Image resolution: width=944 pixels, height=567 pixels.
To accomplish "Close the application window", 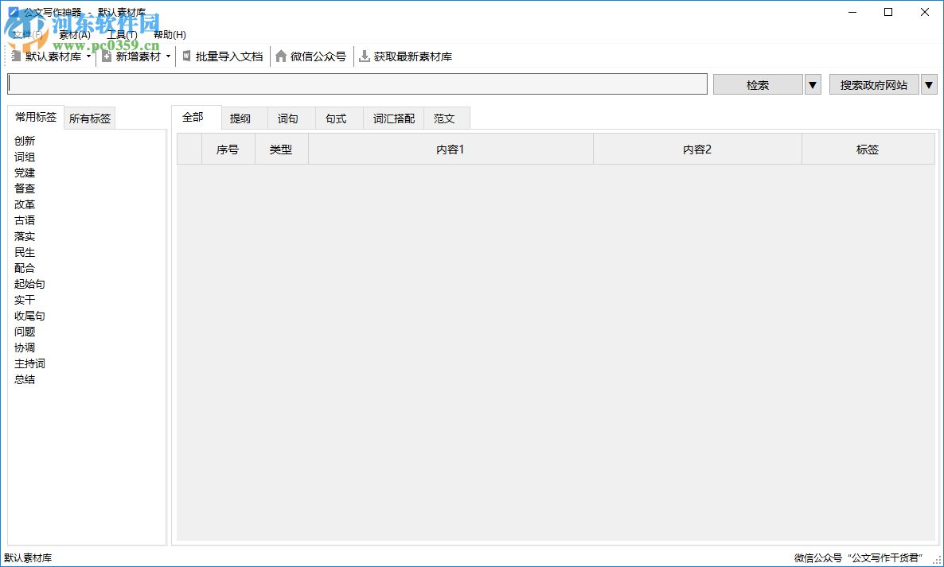I will [925, 12].
